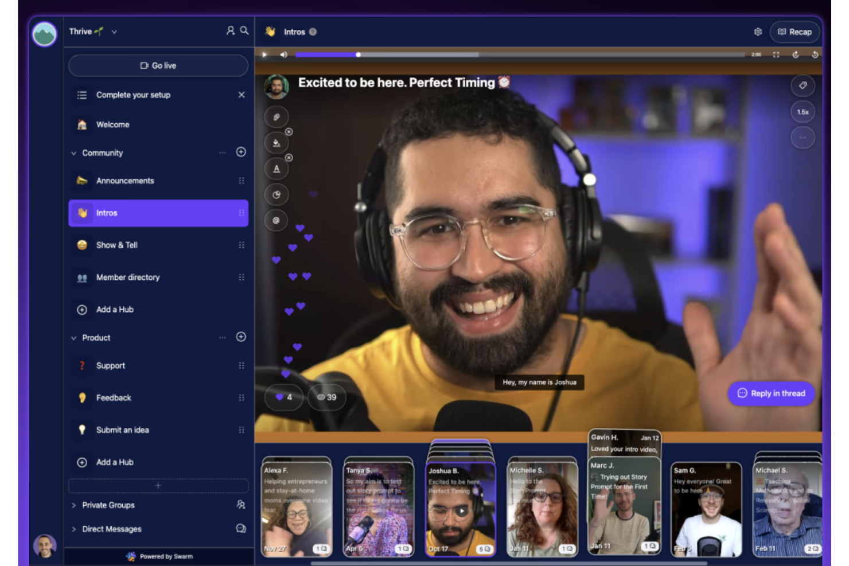This screenshot has height=566, width=849.
Task: Open the Member directory channel
Action: pyautogui.click(x=127, y=277)
